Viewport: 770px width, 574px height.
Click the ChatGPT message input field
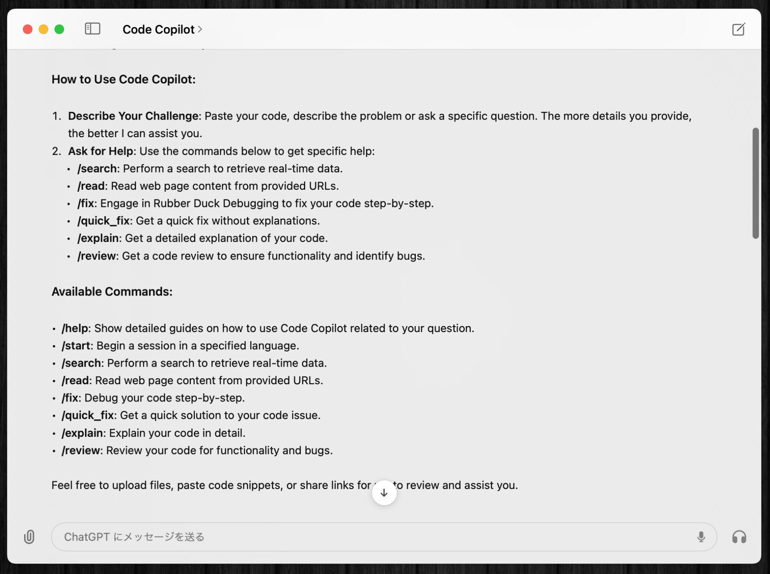pos(361,537)
